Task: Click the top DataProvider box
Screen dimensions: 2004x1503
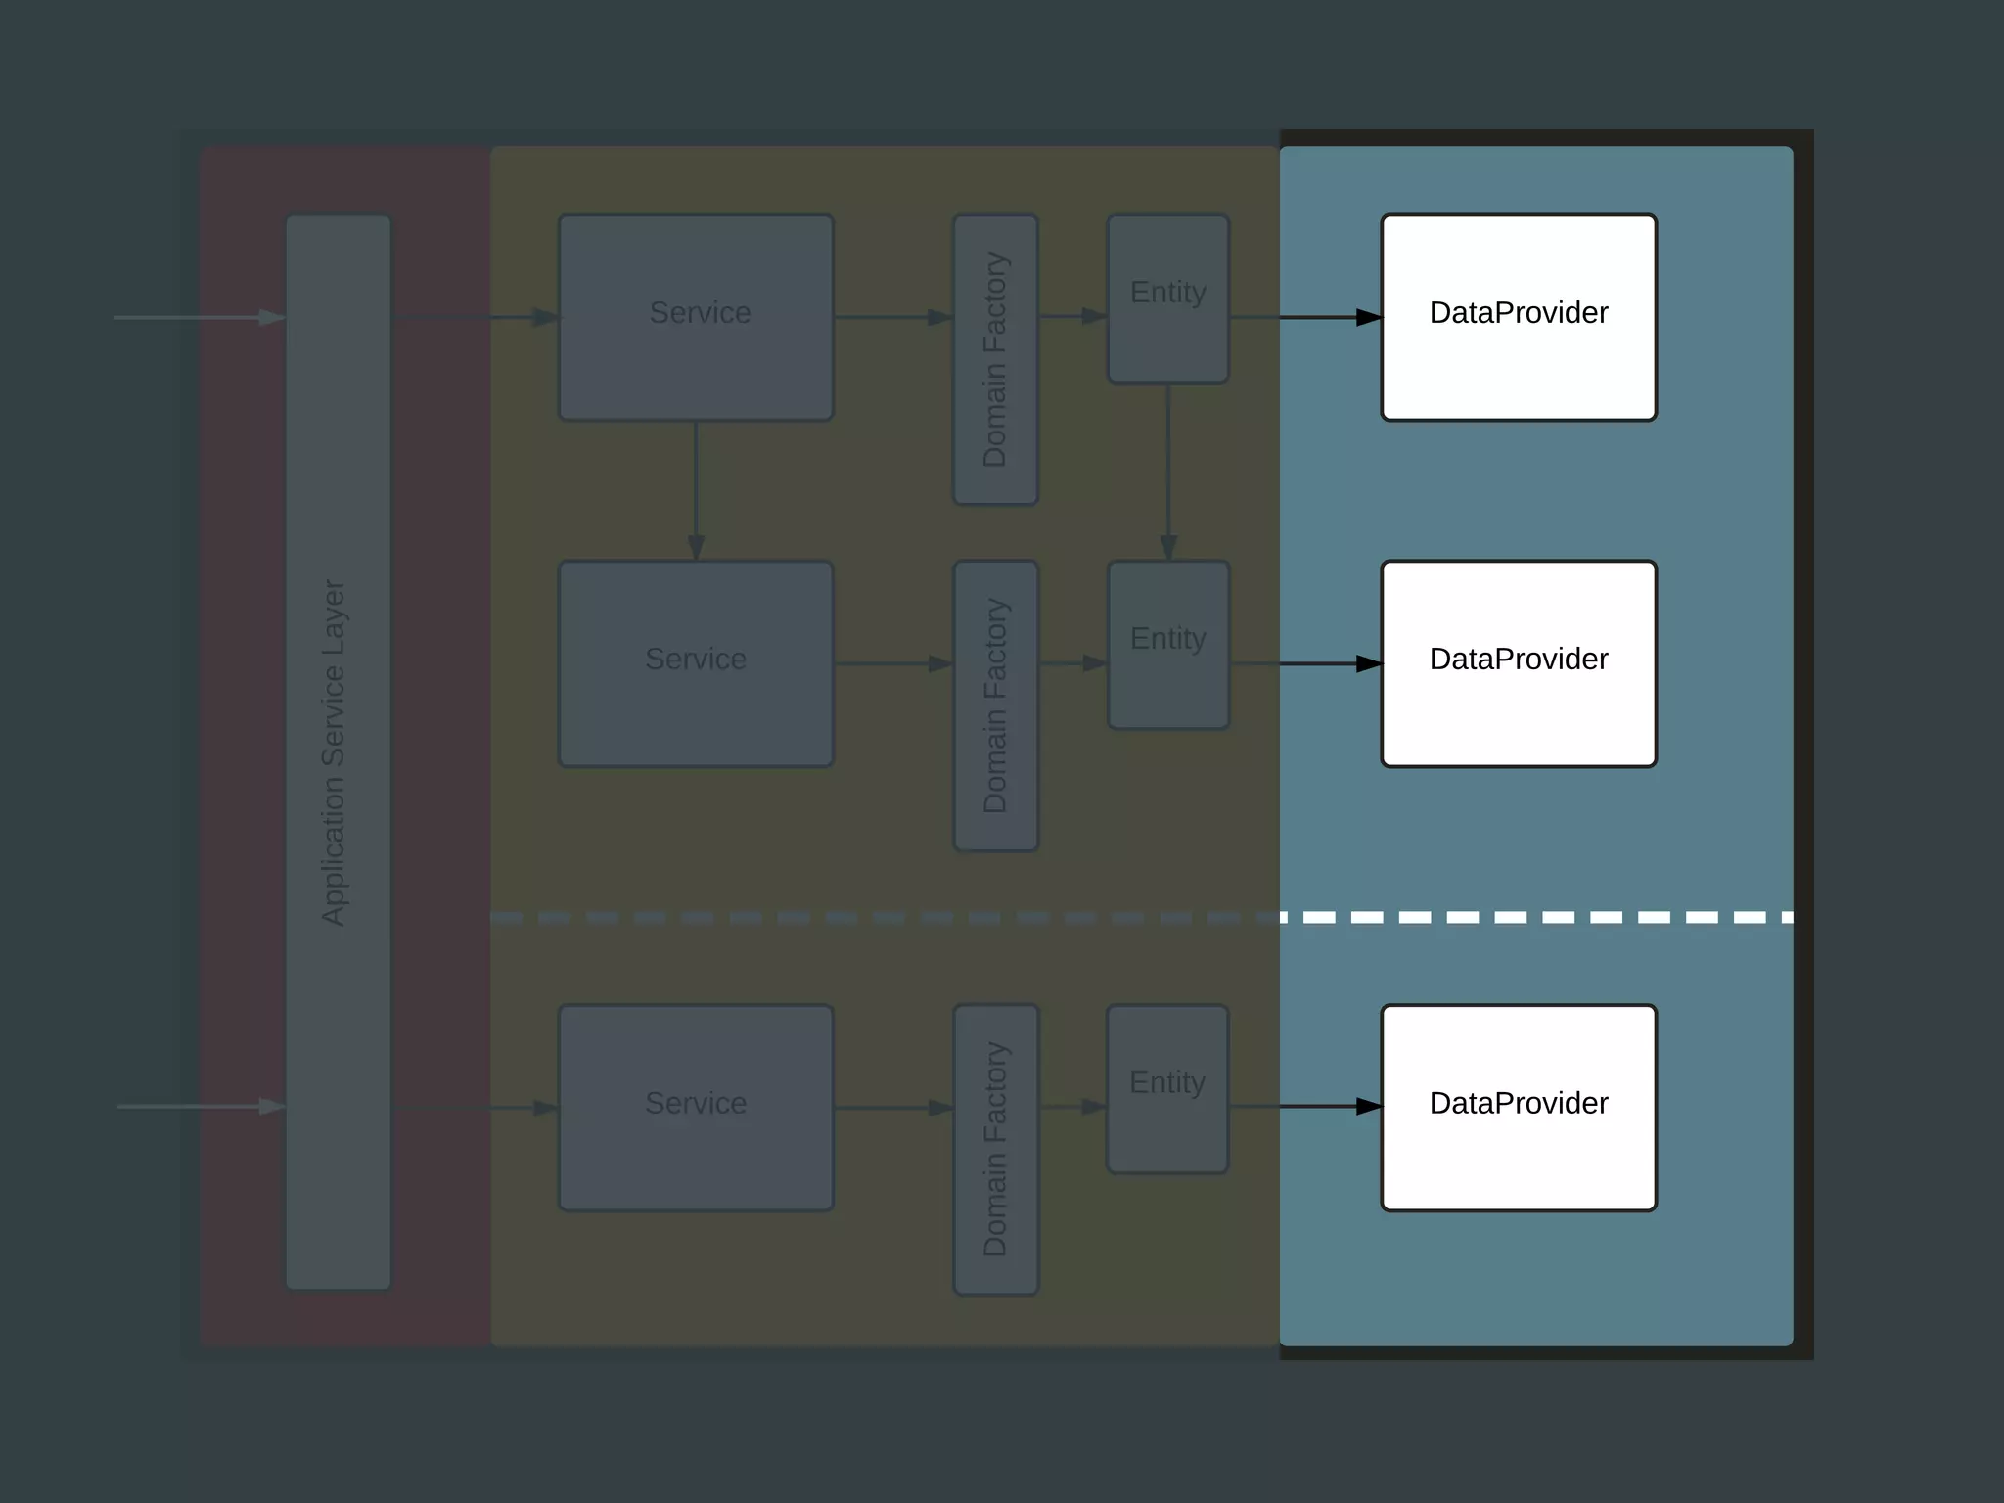Action: click(1518, 317)
